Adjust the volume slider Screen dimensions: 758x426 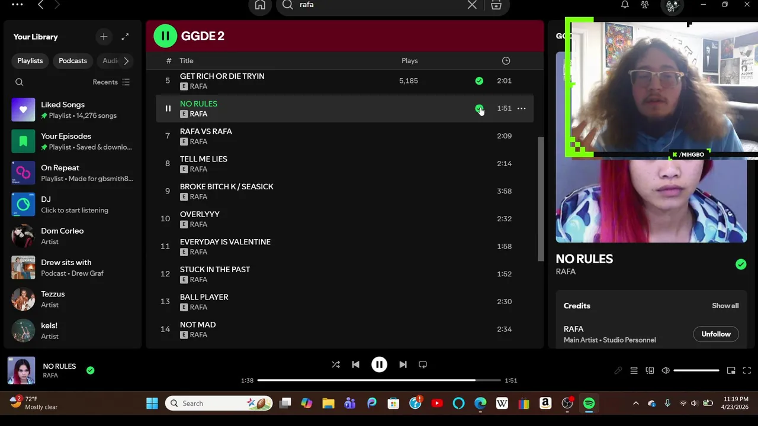pos(696,371)
